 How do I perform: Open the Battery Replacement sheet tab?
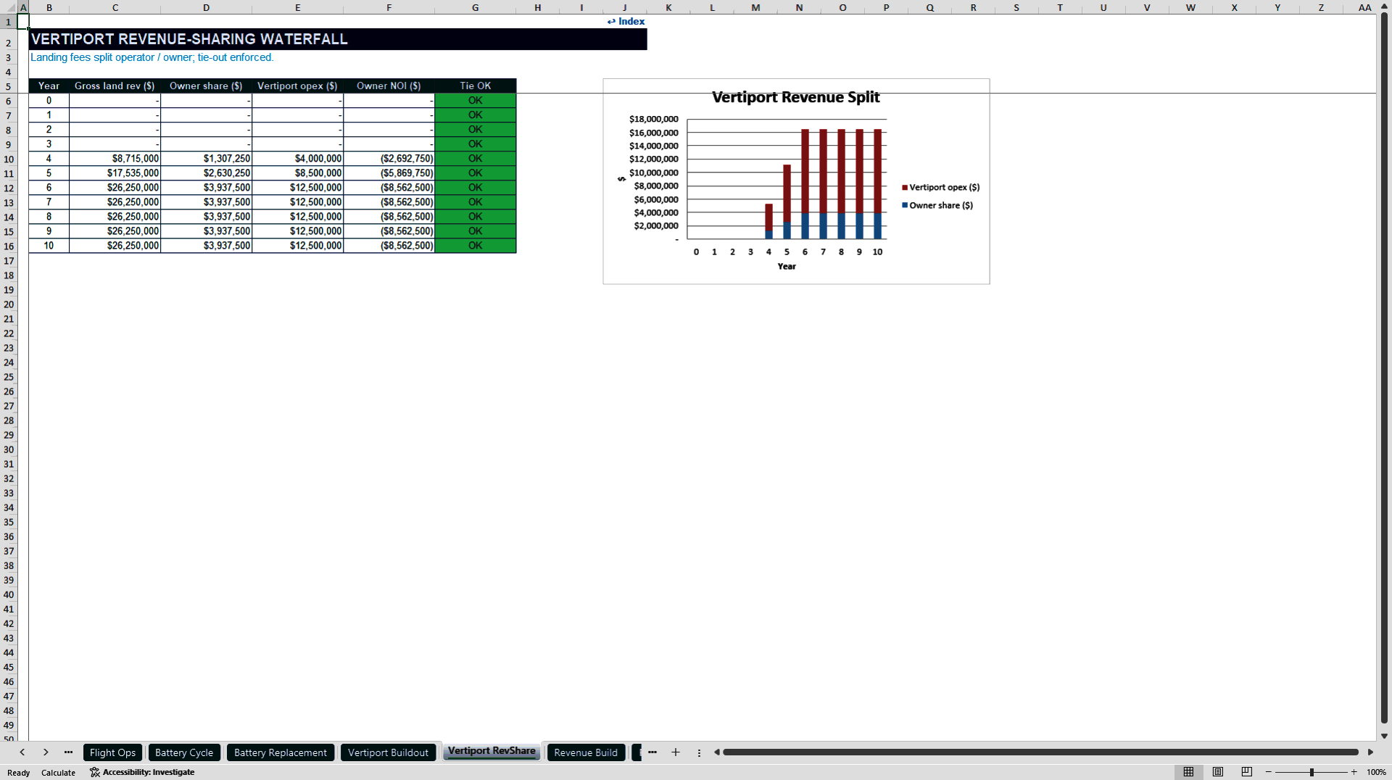(x=281, y=752)
